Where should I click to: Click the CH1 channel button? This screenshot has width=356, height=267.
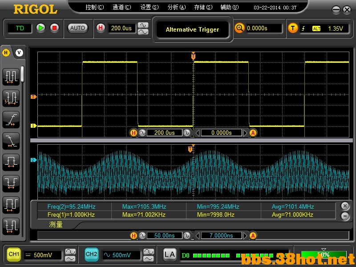click(x=14, y=254)
